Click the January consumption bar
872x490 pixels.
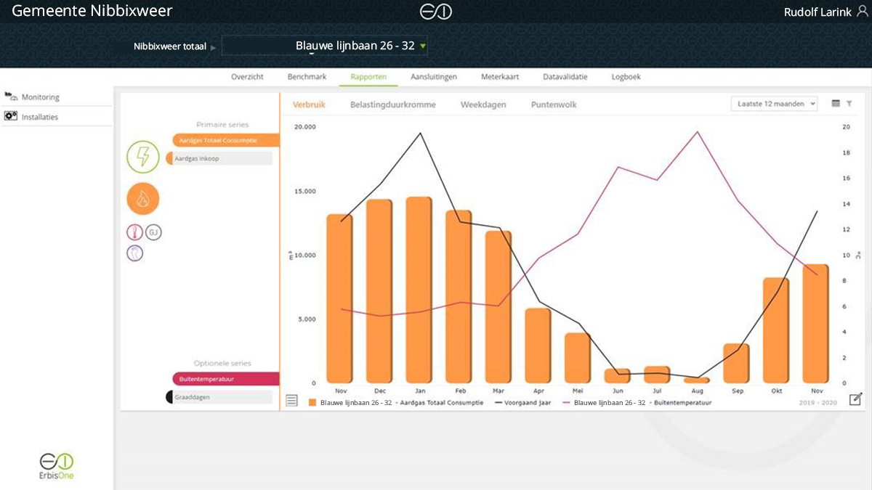coord(419,290)
